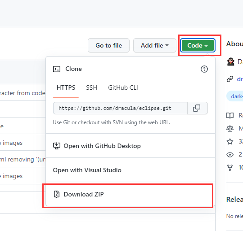Select the GitHub CLI tab

[x=123, y=87]
